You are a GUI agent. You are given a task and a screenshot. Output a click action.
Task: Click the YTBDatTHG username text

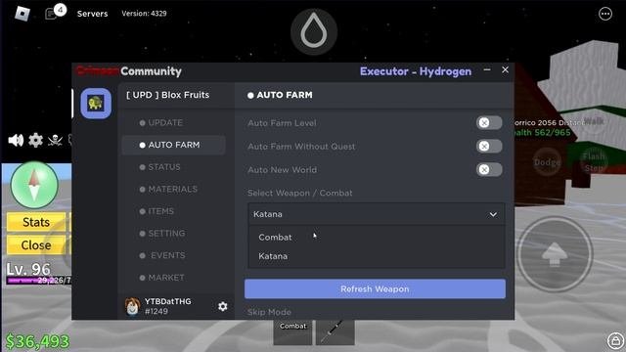click(167, 301)
